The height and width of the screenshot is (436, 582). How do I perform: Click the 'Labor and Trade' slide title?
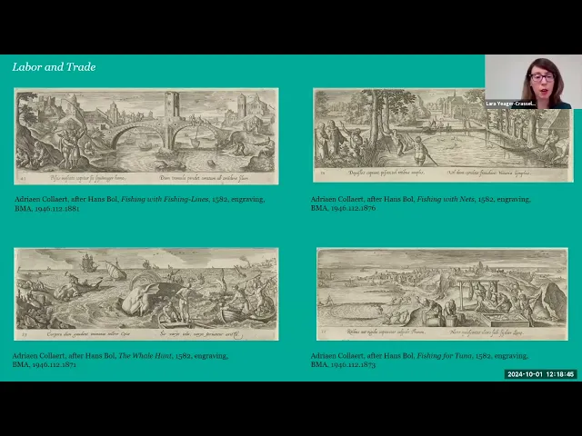[54, 66]
